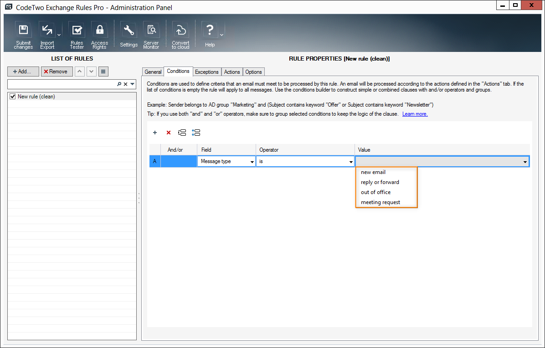Clear the rules search box

pos(125,84)
